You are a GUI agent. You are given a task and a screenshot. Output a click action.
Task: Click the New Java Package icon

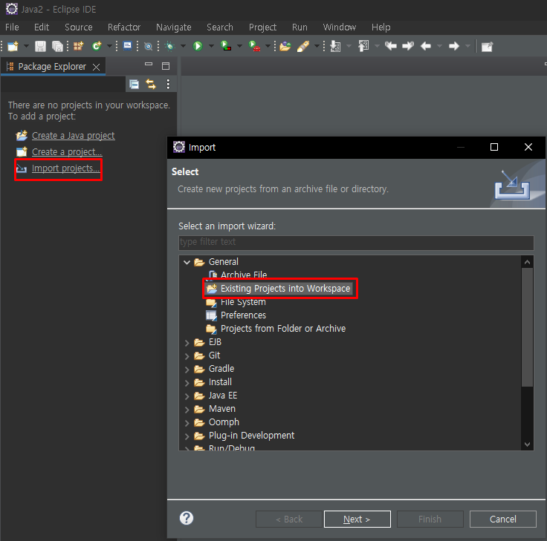79,46
